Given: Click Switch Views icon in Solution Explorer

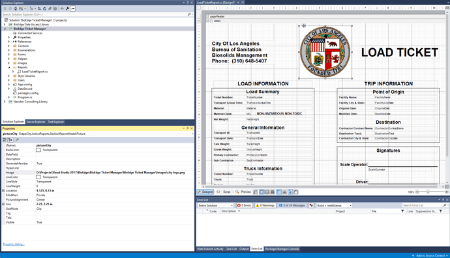Looking at the screenshot, I should point(21,8).
